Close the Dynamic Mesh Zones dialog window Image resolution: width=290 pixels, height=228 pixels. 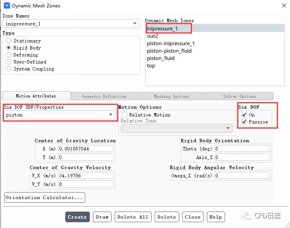(x=283, y=6)
